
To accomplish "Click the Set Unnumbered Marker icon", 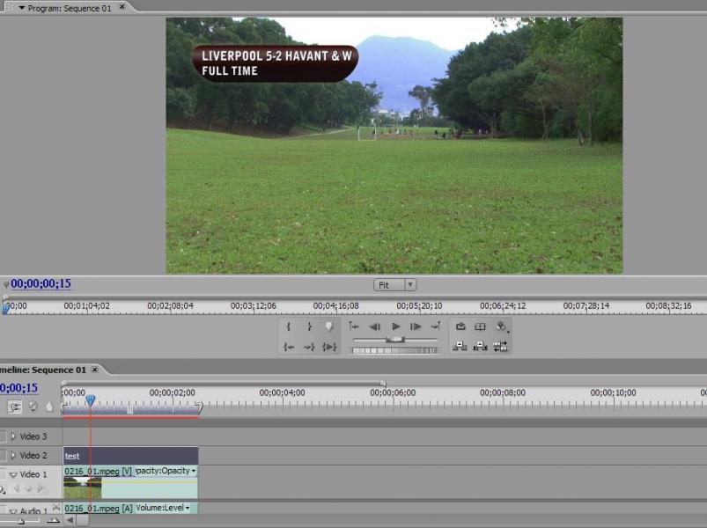I will [x=329, y=326].
